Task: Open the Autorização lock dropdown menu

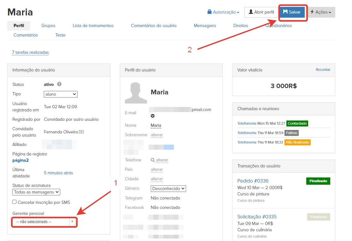Action: (223, 12)
